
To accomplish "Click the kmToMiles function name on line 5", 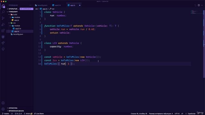I will pyautogui.click(x=63, y=26).
